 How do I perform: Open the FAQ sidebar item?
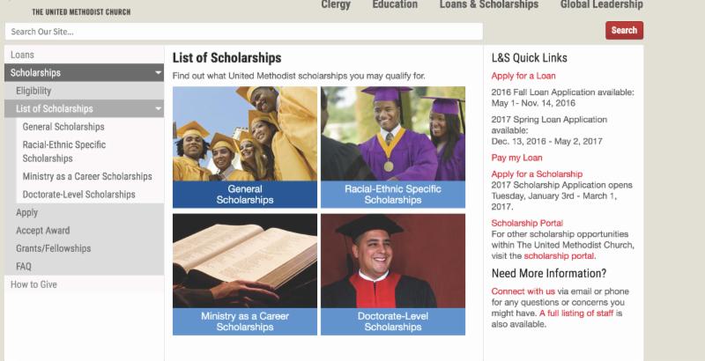pyautogui.click(x=24, y=266)
